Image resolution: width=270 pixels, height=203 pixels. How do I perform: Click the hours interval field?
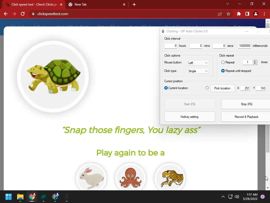[171, 46]
